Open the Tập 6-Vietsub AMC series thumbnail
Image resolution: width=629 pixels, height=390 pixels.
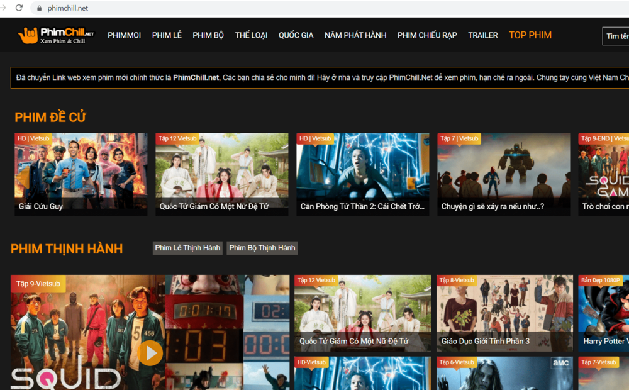504,373
